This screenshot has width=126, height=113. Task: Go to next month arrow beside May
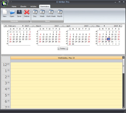(104, 26)
